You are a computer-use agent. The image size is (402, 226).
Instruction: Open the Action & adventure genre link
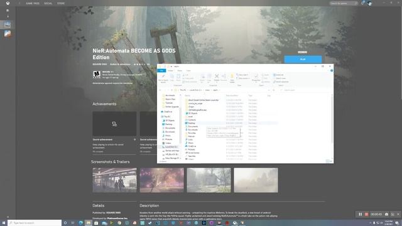[120, 64]
